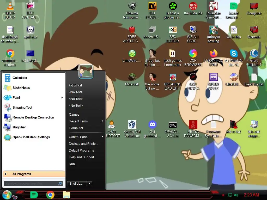Viewport: 267px width, 200px height.
Task: Expand All Programs list
Action: (34, 174)
